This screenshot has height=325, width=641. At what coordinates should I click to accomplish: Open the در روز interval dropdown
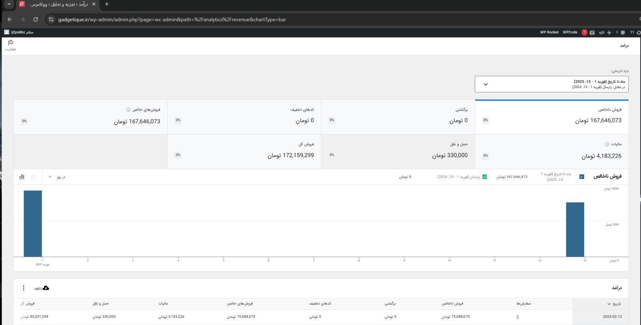[57, 177]
